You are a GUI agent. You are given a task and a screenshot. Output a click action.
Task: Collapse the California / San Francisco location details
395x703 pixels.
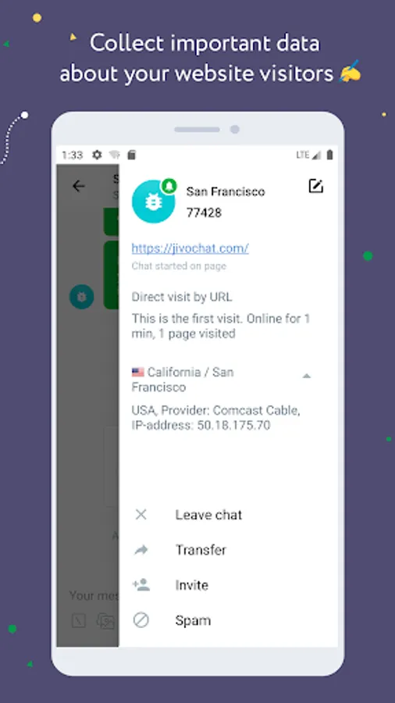coord(306,376)
